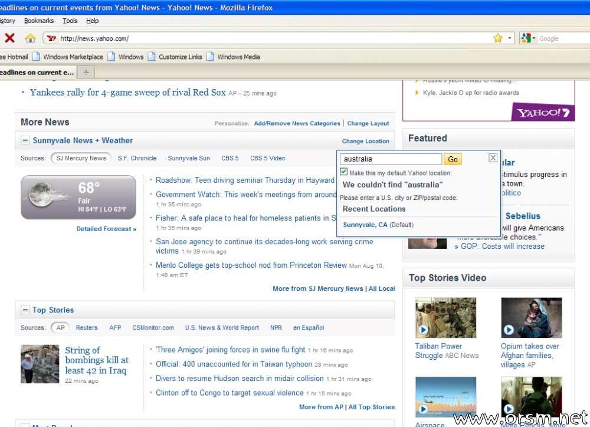Select SJ Mercury News source
590x427 pixels.
point(81,158)
